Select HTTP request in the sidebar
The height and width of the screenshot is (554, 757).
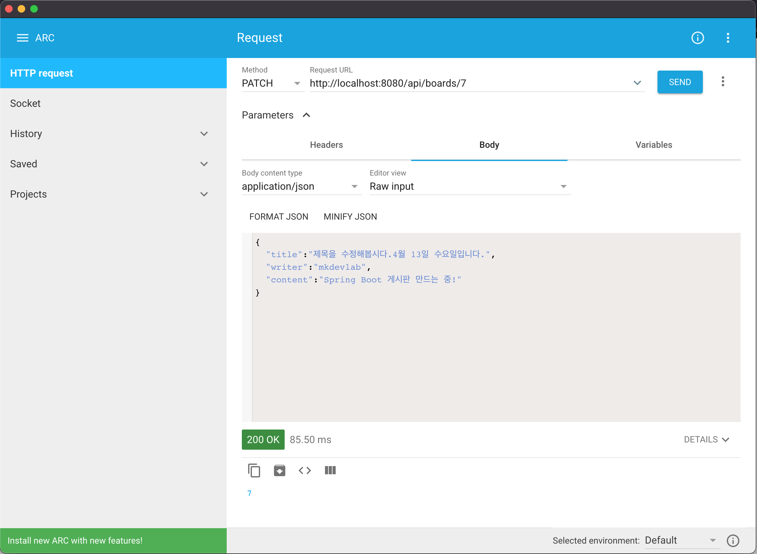(x=113, y=73)
